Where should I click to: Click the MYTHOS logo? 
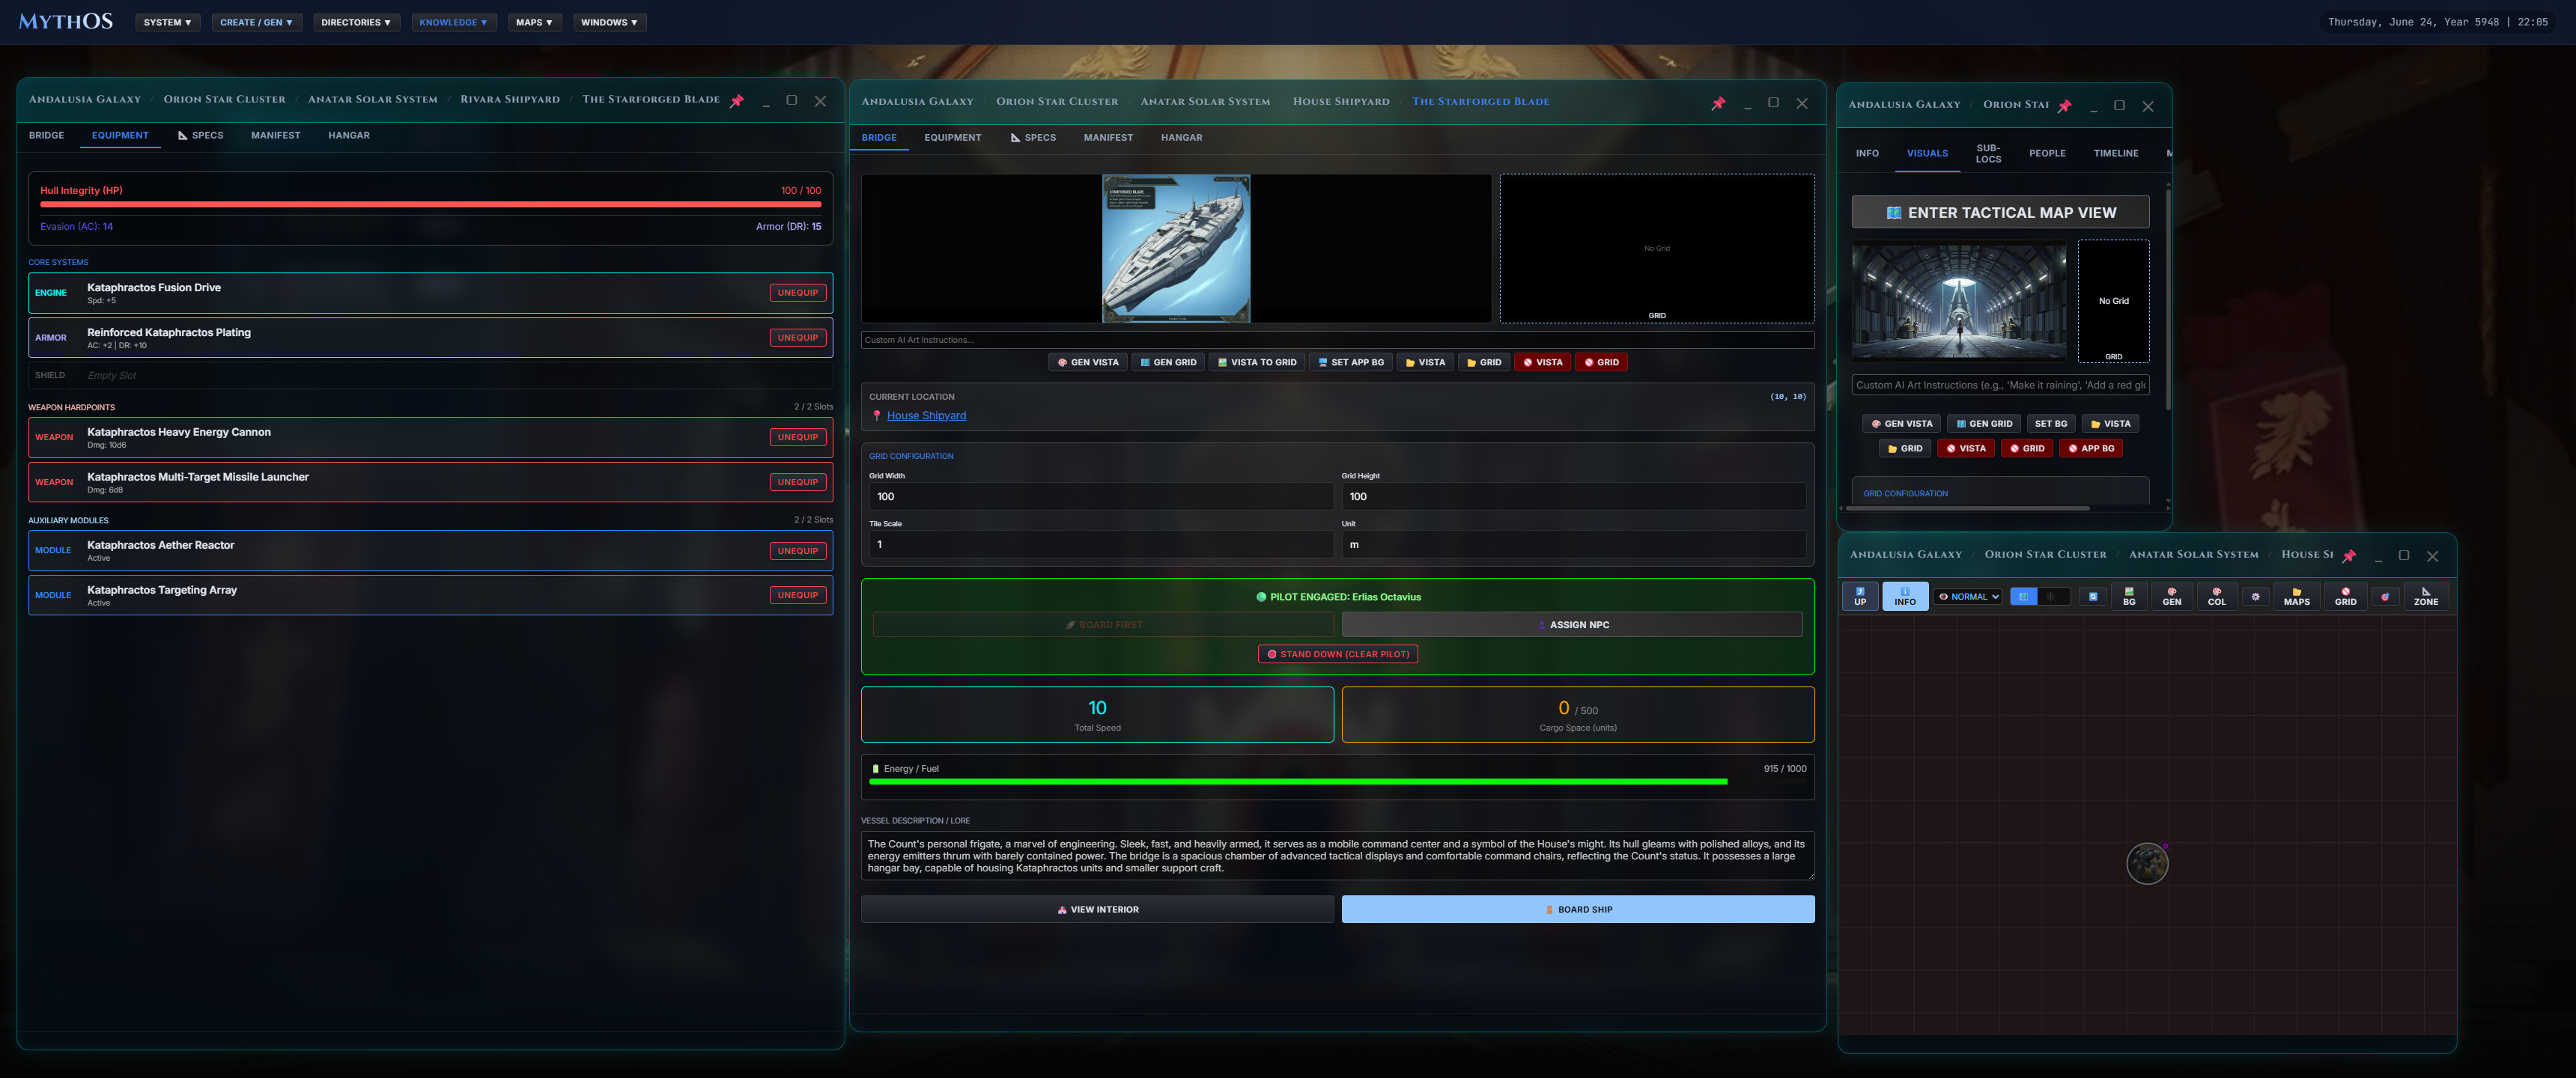(x=65, y=22)
